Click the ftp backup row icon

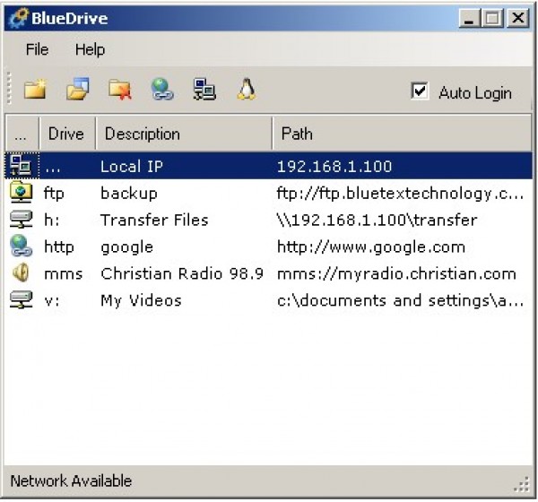(x=21, y=193)
